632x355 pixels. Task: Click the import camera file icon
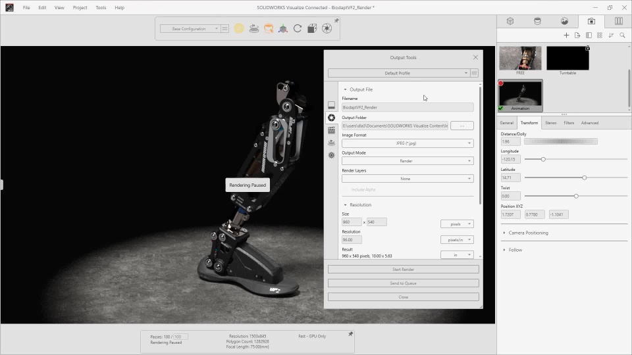click(577, 35)
